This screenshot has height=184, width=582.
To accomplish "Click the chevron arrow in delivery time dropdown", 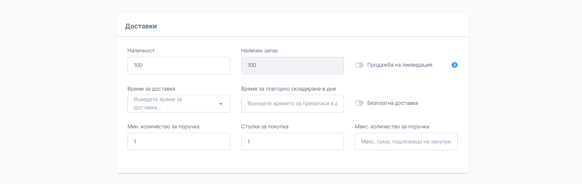I will point(220,104).
